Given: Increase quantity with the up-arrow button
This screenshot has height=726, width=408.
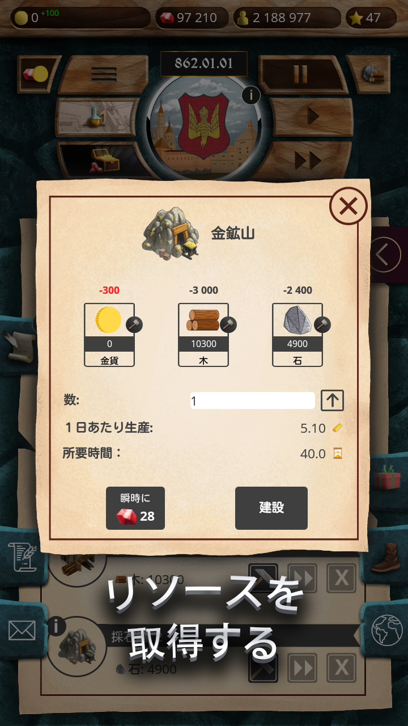Looking at the screenshot, I should click(x=333, y=400).
